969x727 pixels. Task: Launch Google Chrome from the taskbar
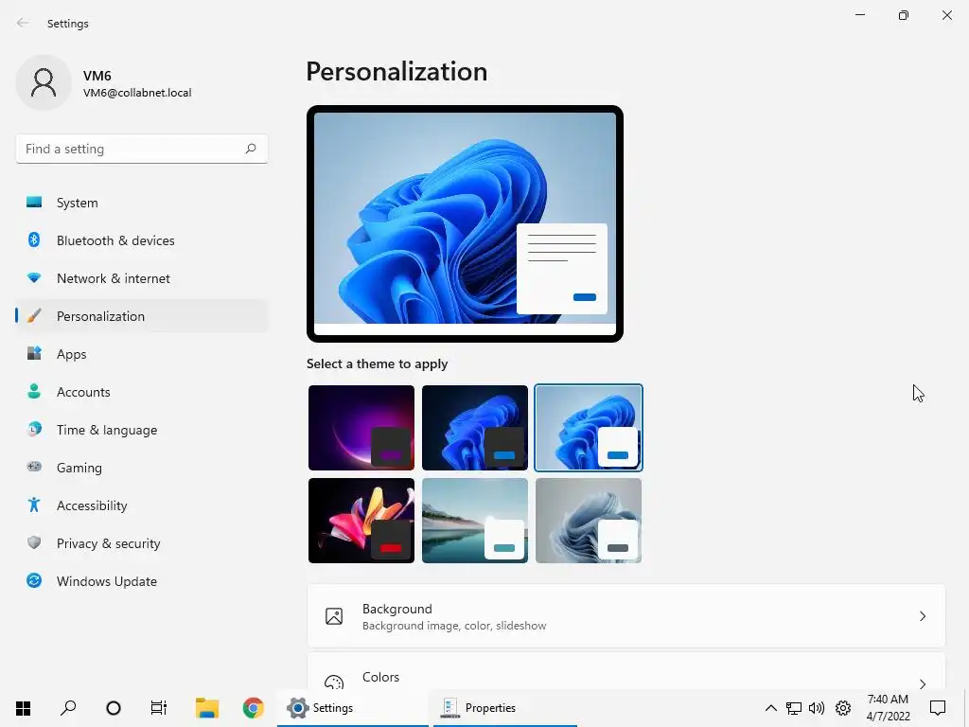coord(253,708)
